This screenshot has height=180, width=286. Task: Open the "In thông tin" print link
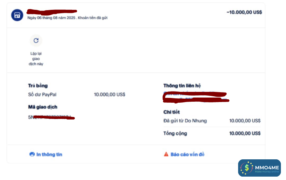point(49,155)
